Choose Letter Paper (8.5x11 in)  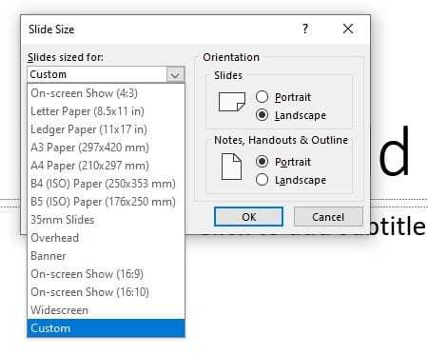(106, 111)
